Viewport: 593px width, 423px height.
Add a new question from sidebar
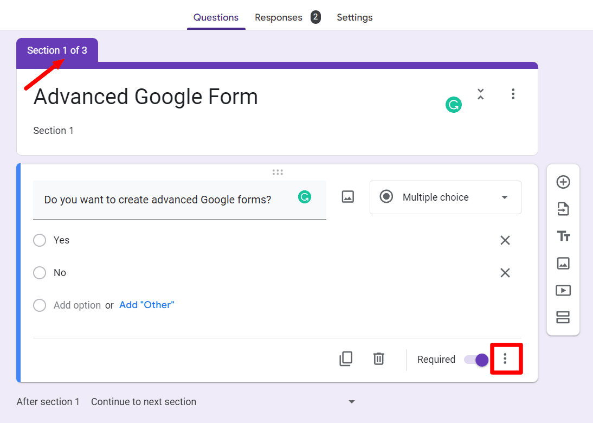[x=564, y=182]
